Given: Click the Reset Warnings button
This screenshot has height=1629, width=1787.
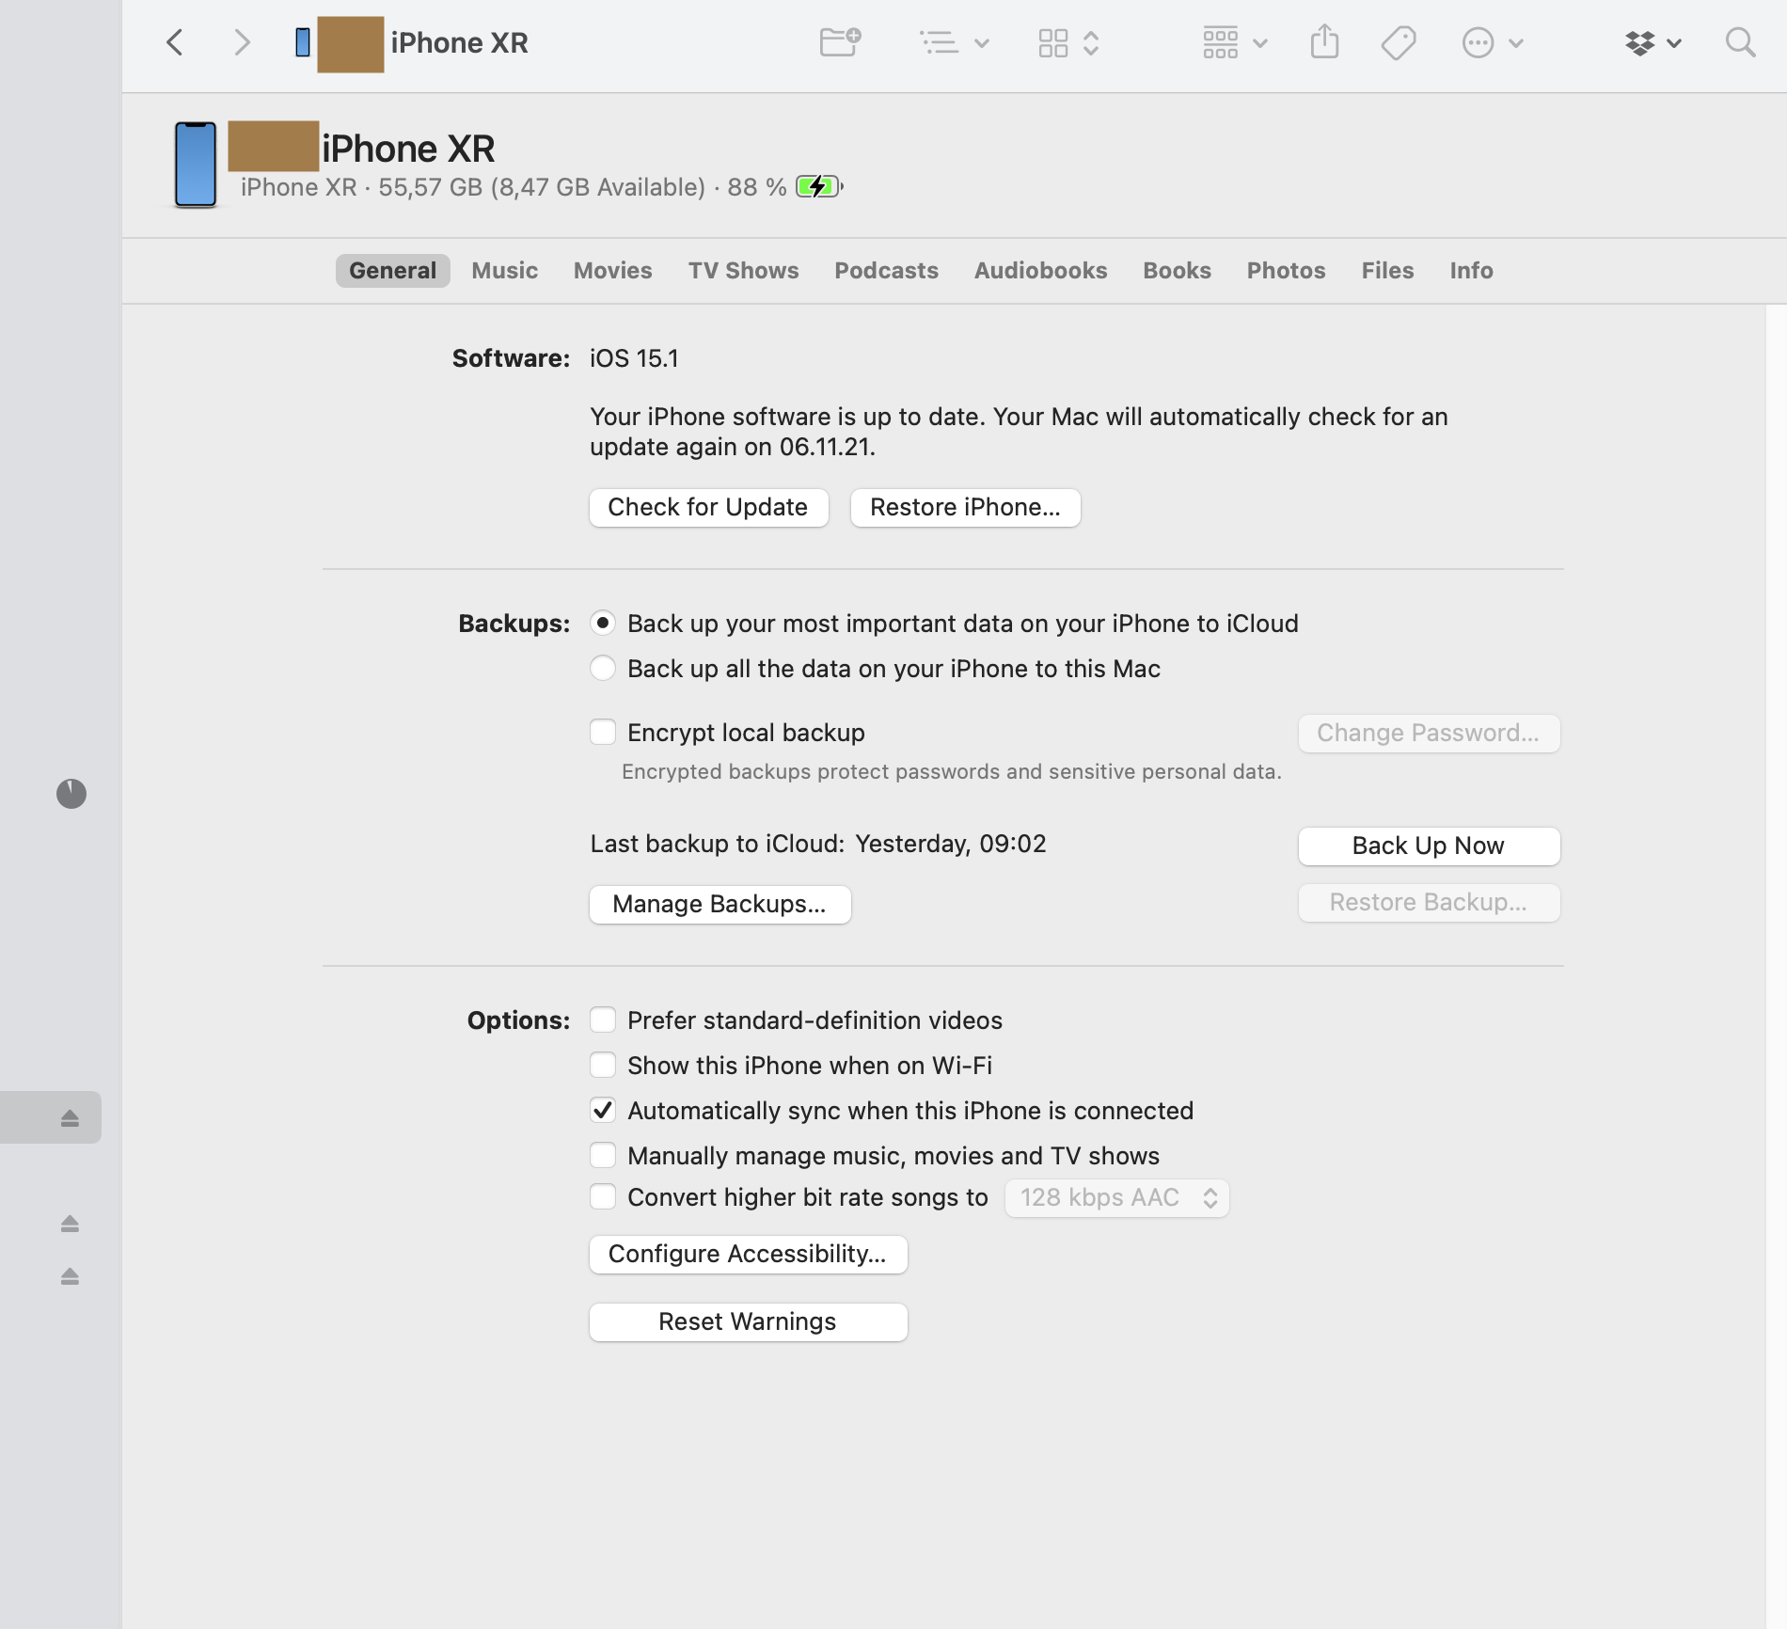Looking at the screenshot, I should [748, 1321].
